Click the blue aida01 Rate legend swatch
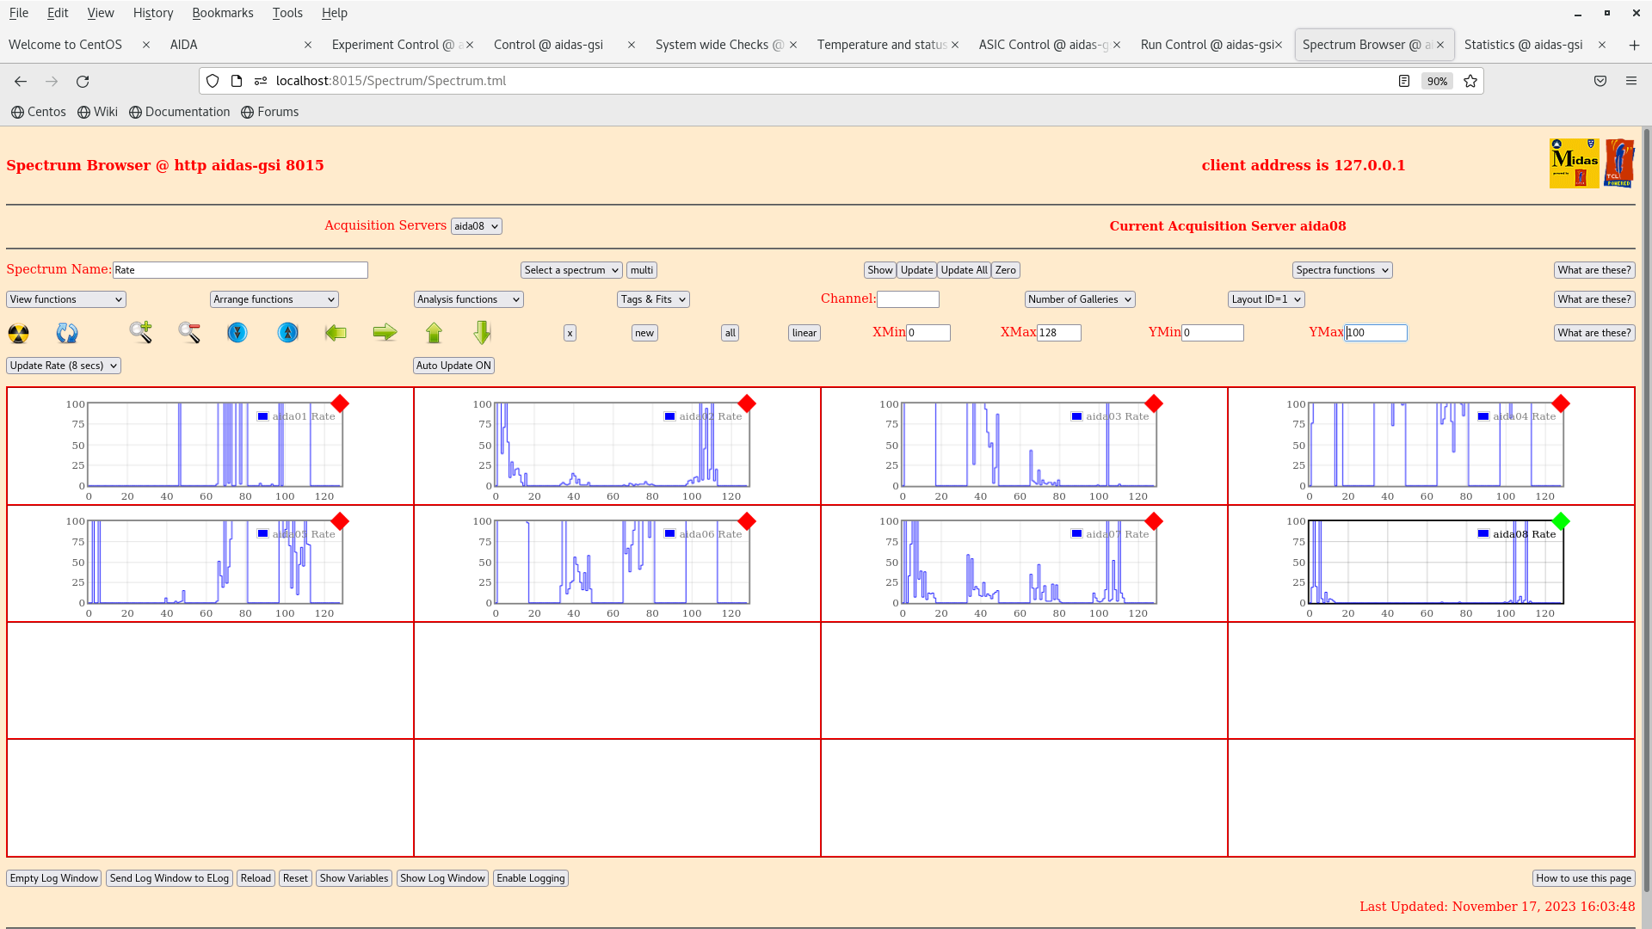 (263, 416)
